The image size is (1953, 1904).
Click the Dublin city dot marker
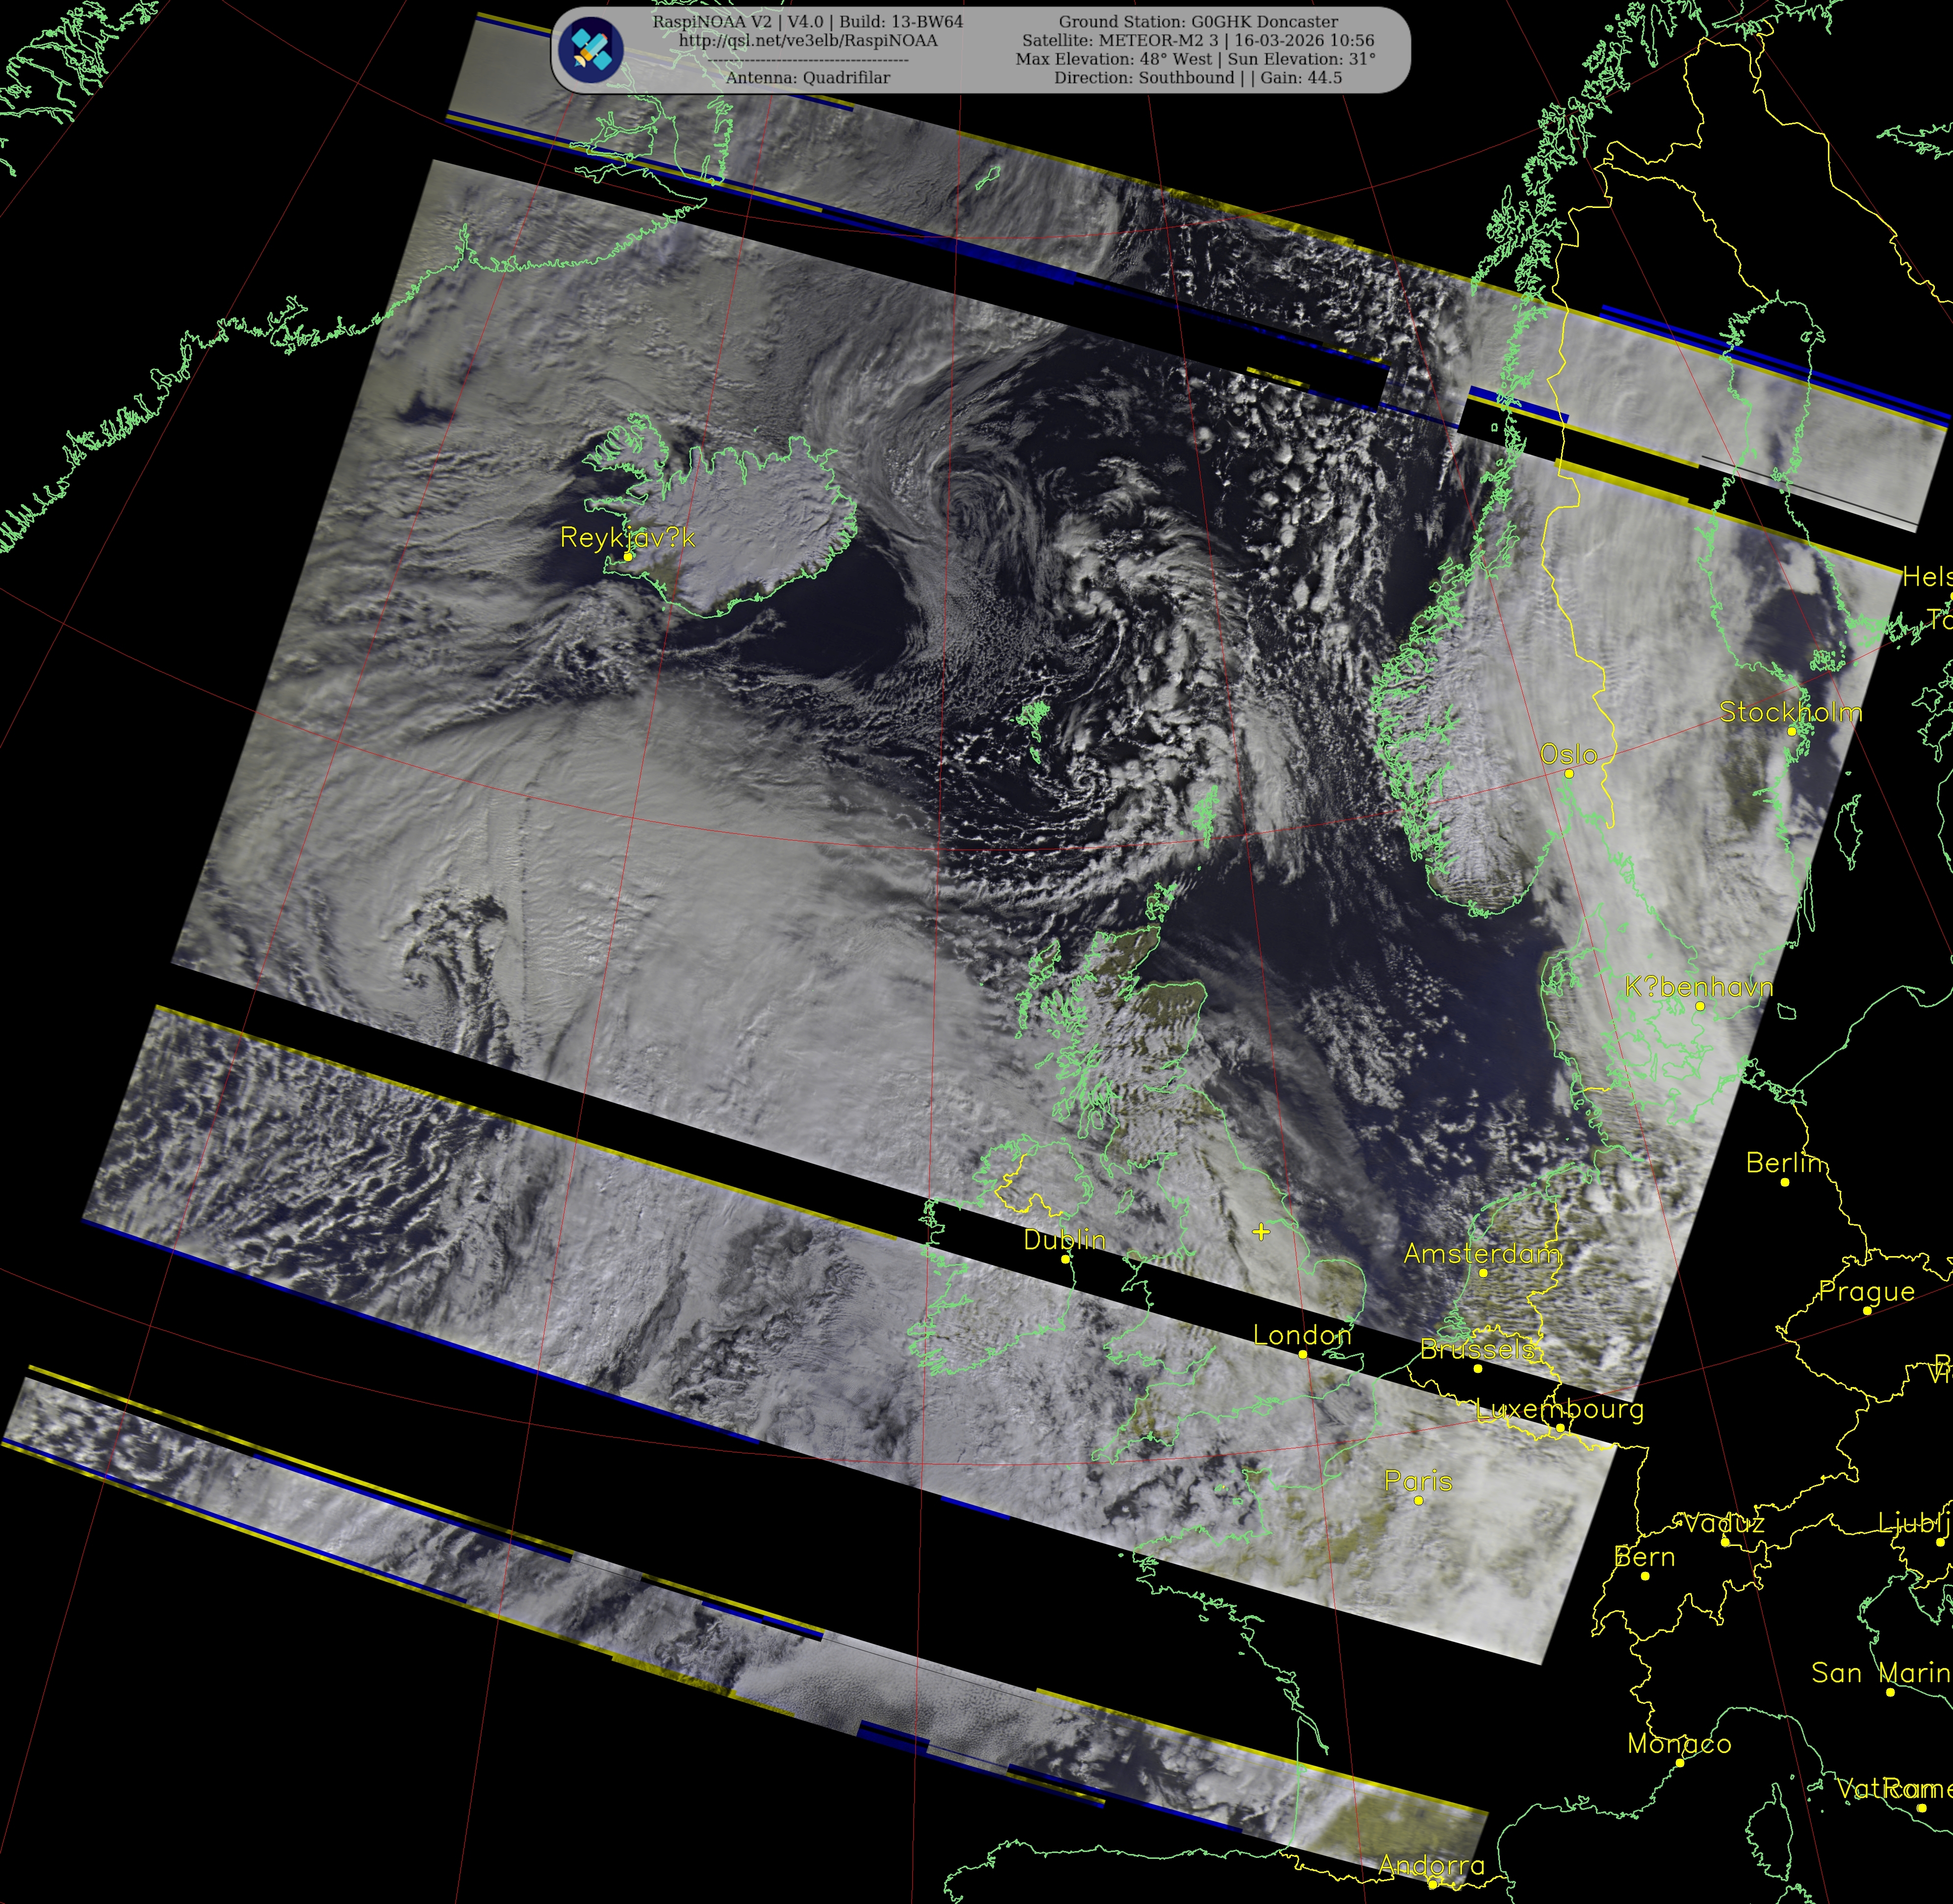(1066, 1259)
